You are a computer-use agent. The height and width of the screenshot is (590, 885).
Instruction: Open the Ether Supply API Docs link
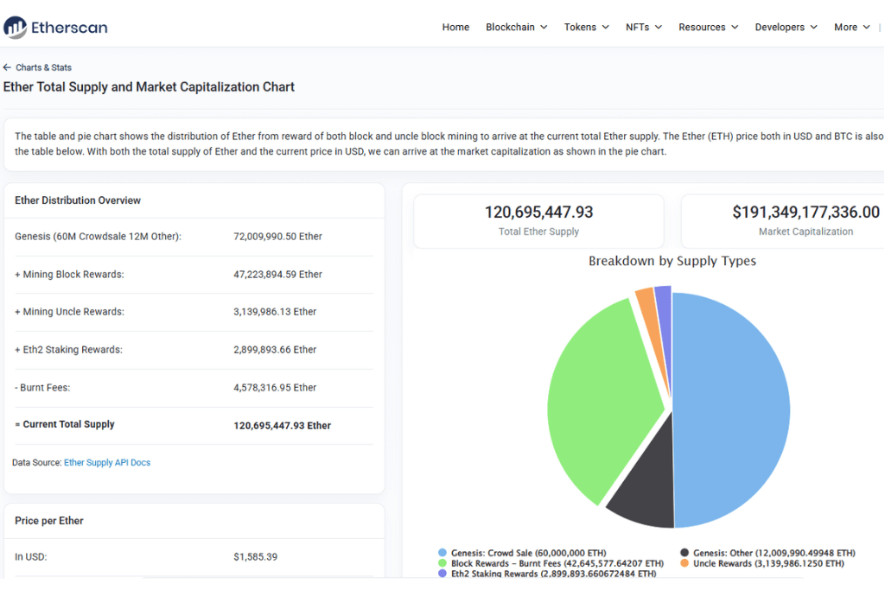coord(107,462)
